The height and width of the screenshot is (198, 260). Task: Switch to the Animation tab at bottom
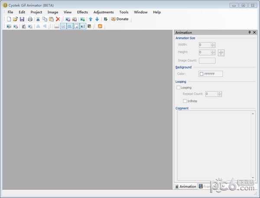click(186, 186)
